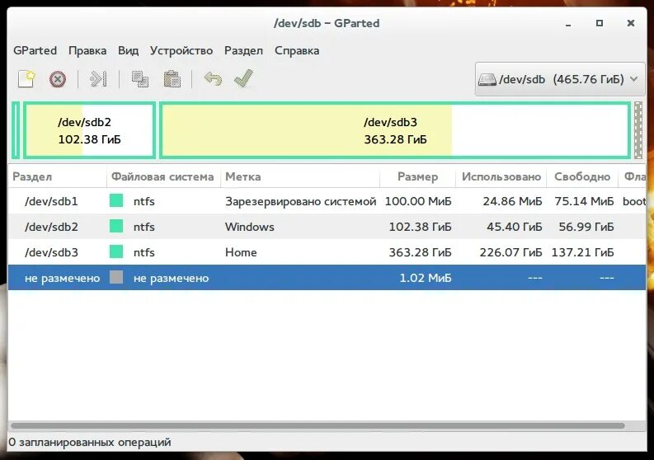Click the Размер column header

(417, 176)
